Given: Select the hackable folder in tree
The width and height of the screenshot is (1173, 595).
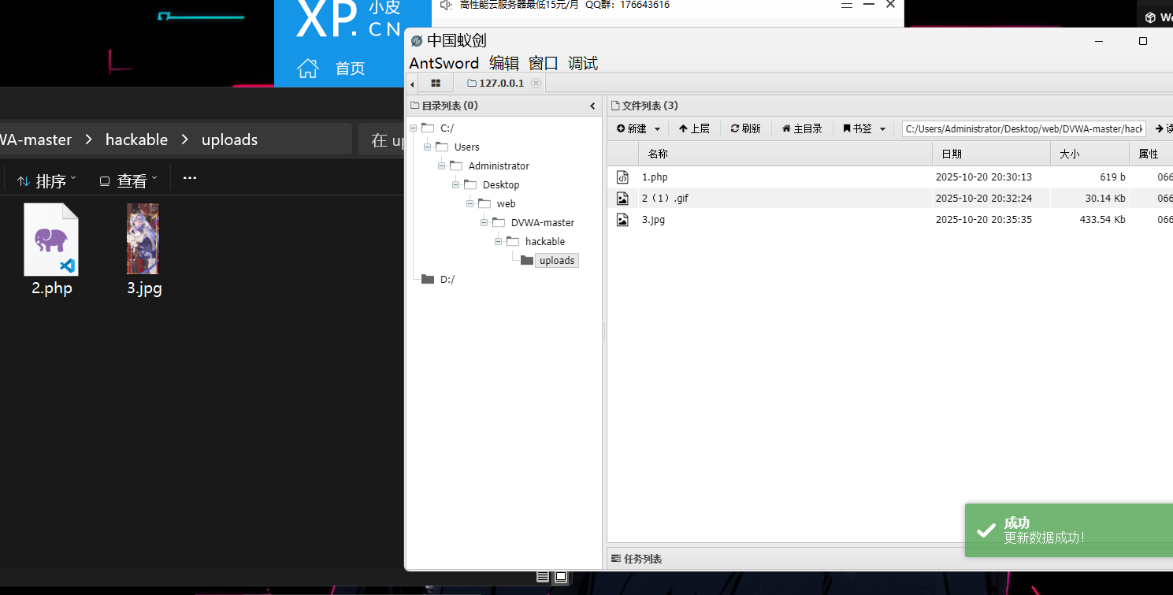Looking at the screenshot, I should (545, 241).
